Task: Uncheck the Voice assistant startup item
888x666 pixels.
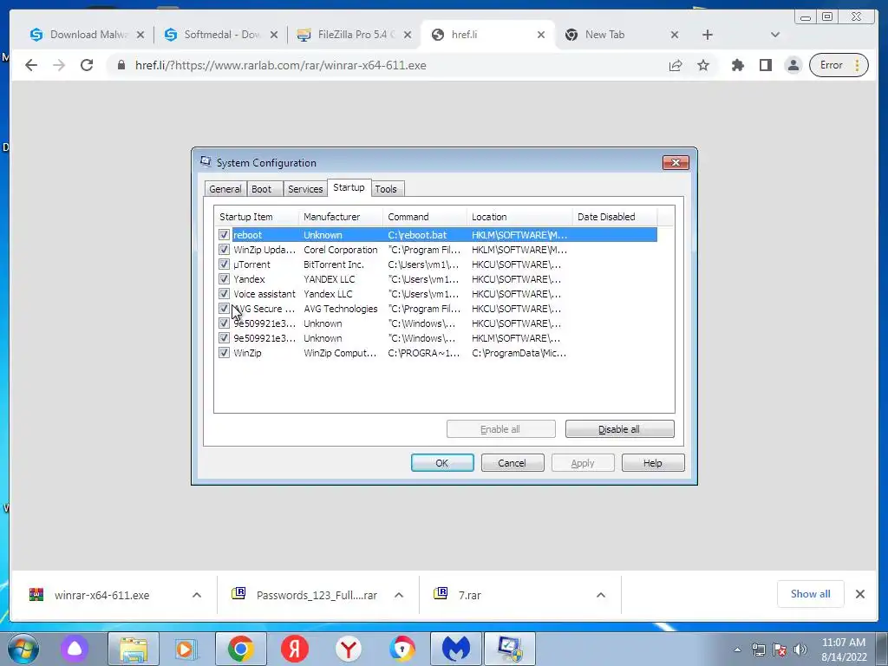Action: 224,293
